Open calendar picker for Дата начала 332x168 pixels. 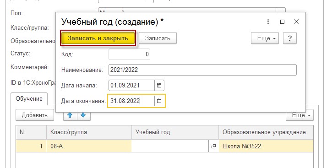(x=159, y=86)
